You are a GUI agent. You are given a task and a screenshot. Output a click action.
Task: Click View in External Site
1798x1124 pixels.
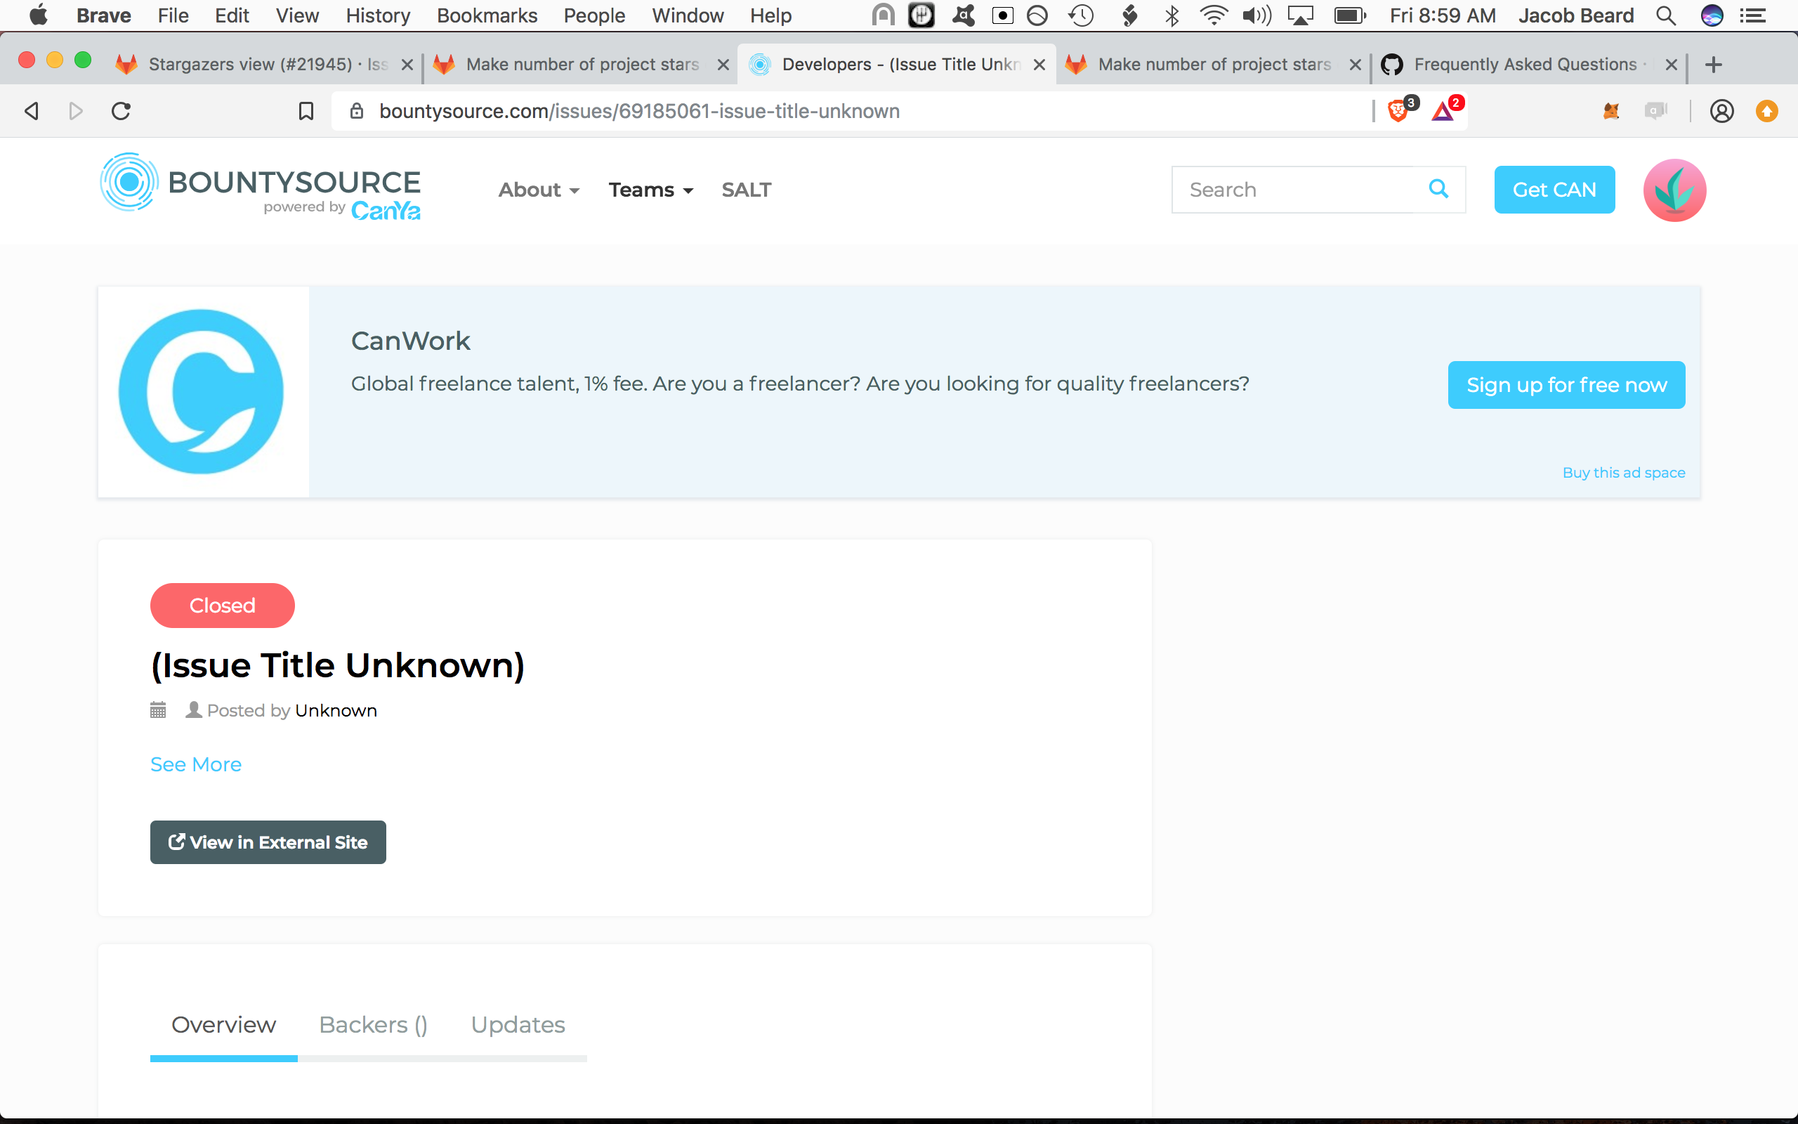click(x=267, y=842)
